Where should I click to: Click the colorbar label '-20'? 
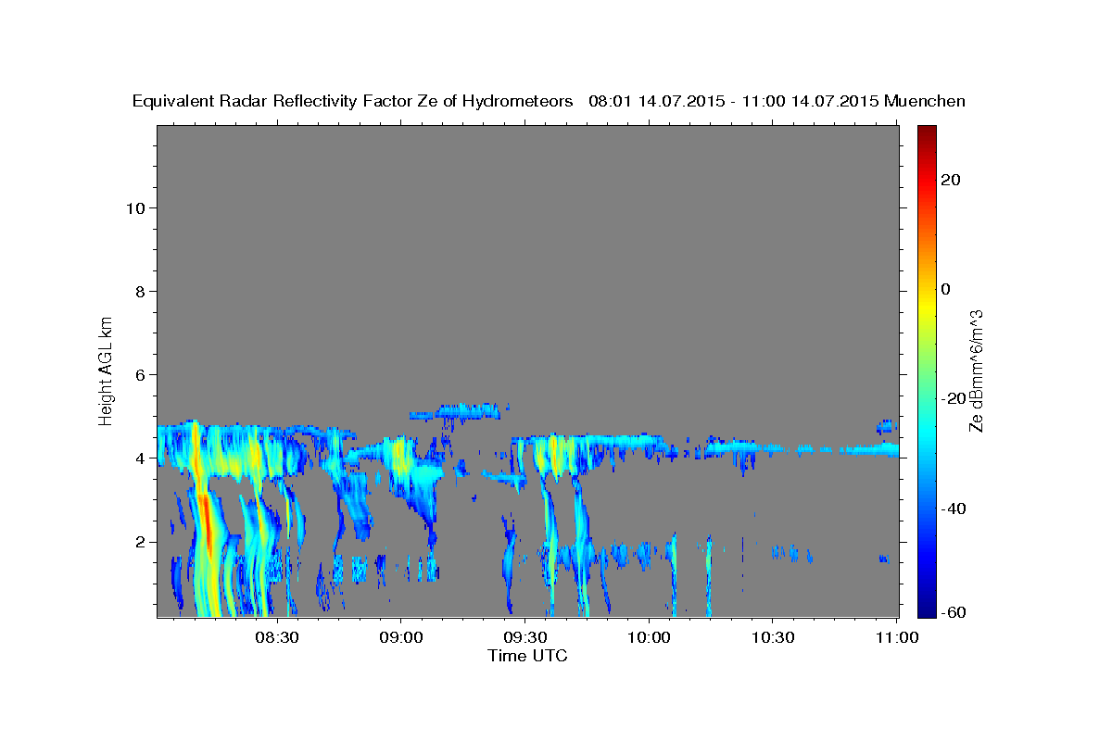[953, 398]
